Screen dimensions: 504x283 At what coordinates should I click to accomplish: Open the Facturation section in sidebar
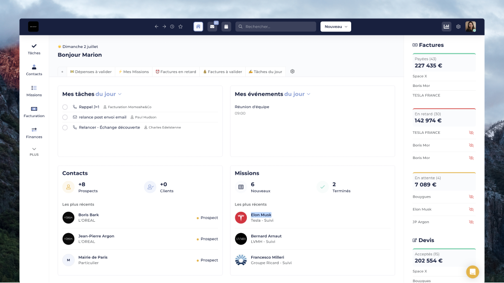(34, 112)
